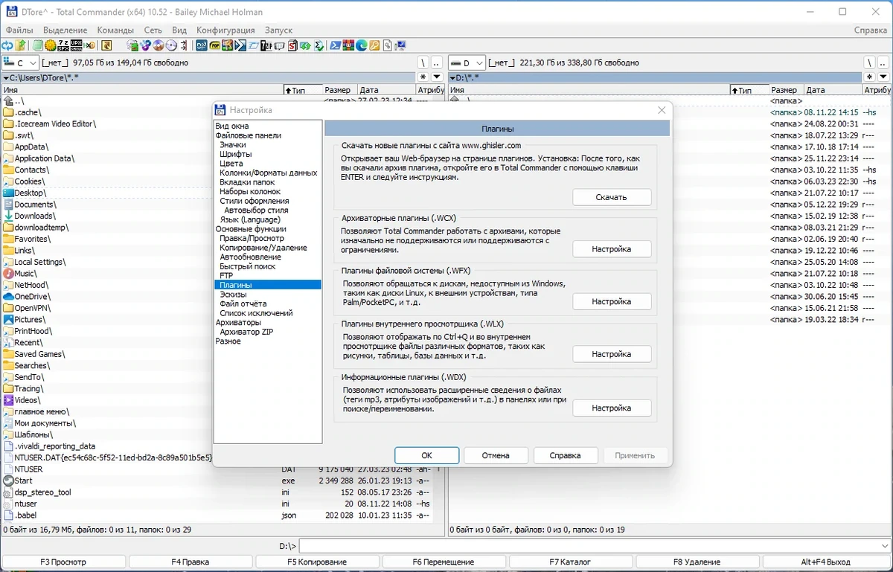The height and width of the screenshot is (572, 893).
Task: Click the 7z SFX toolbar icon
Action: [63, 45]
